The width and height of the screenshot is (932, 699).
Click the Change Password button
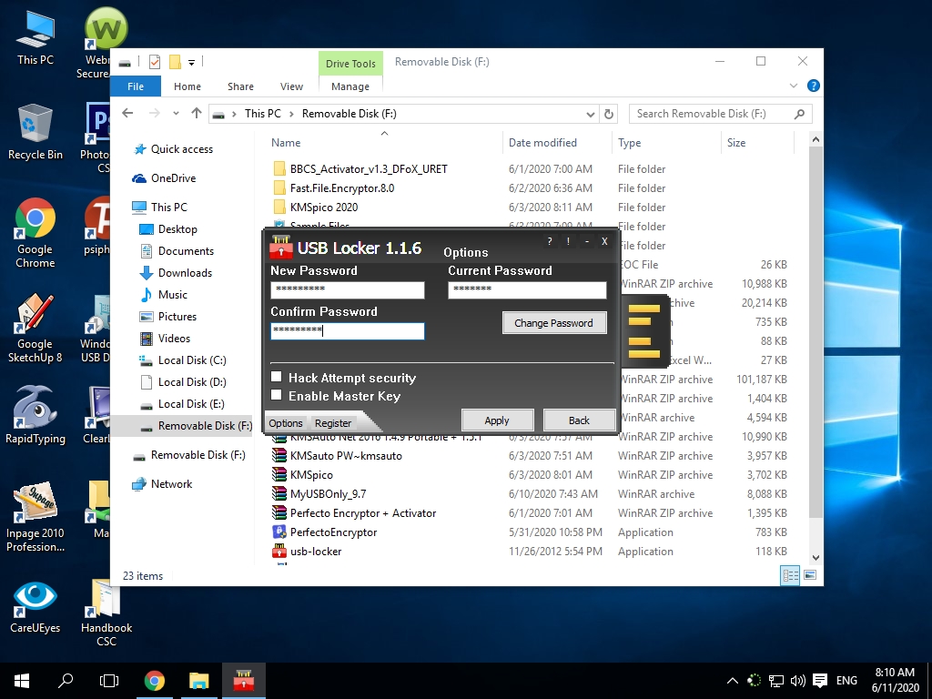click(x=554, y=322)
